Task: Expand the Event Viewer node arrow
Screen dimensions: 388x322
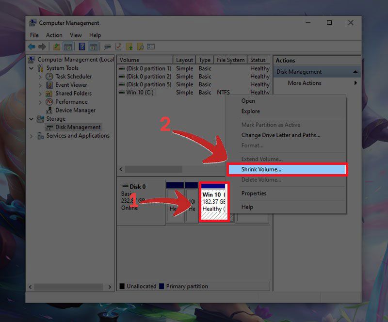Action: 40,85
